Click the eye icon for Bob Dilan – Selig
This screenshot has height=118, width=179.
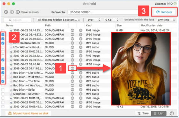click(72, 90)
